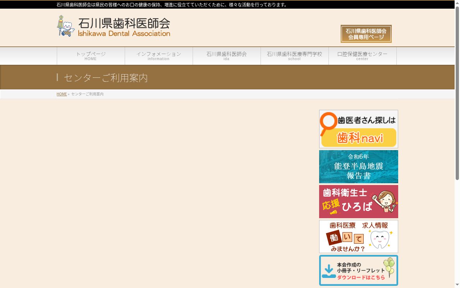The image size is (460, 288).
Task: Go to トップページ HOME menu item
Action: pyautogui.click(x=91, y=56)
